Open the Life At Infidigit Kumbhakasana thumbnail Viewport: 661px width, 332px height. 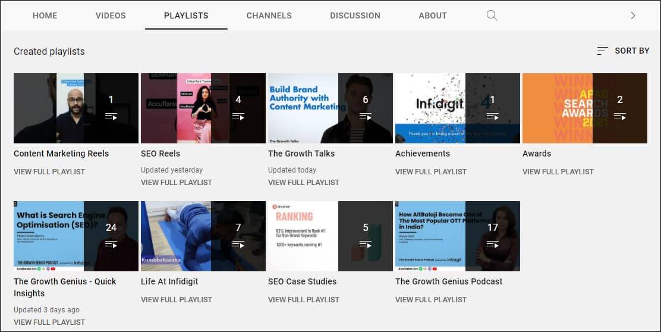coord(203,236)
